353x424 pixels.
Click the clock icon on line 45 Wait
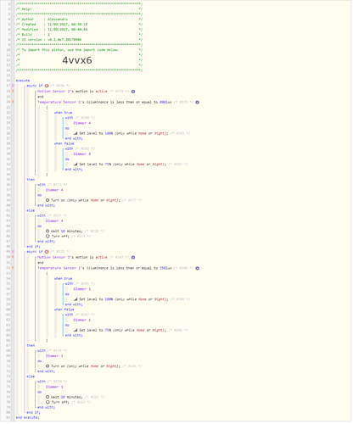pyautogui.click(x=48, y=231)
